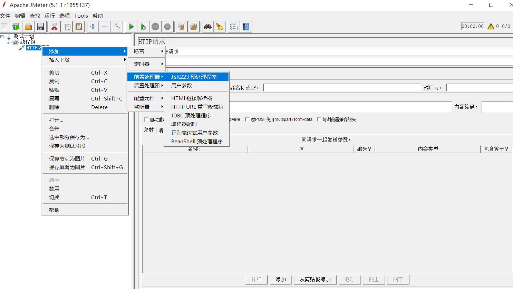The height and width of the screenshot is (289, 513).
Task: Collapse the 测试计划 tree node
Action: point(2,36)
